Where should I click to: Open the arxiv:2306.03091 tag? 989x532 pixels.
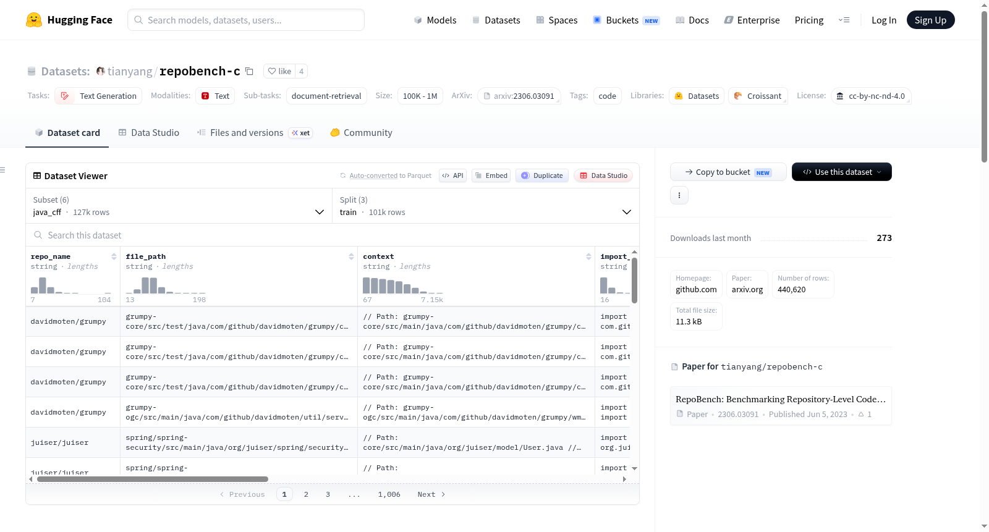[x=519, y=96]
